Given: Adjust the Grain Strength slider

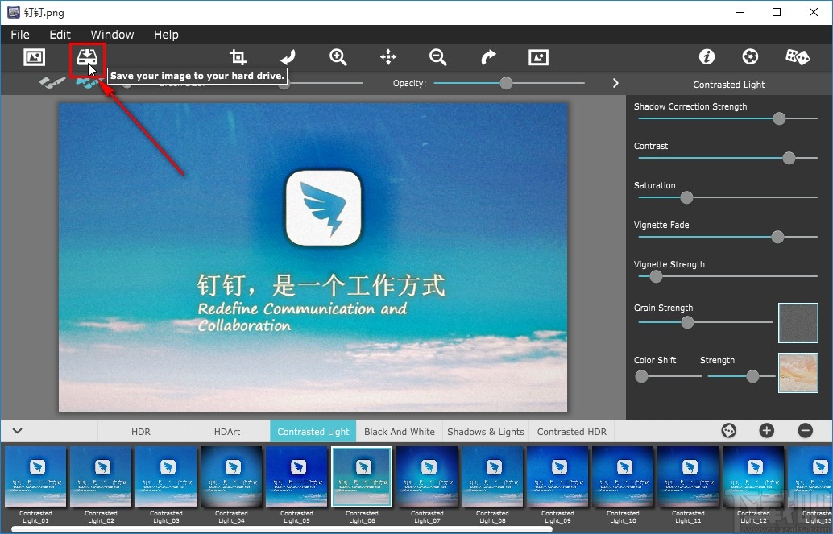Looking at the screenshot, I should (x=687, y=322).
